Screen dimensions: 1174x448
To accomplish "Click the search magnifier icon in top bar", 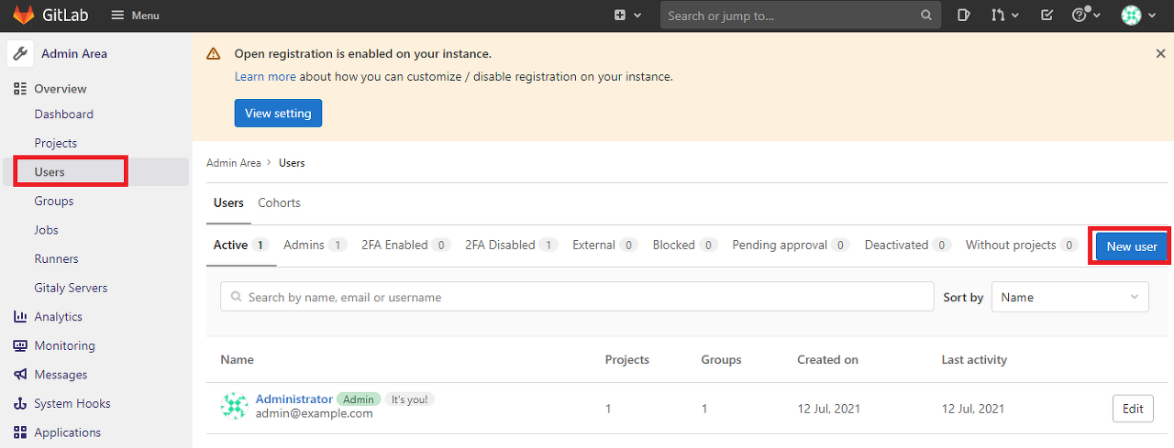I will pos(926,16).
